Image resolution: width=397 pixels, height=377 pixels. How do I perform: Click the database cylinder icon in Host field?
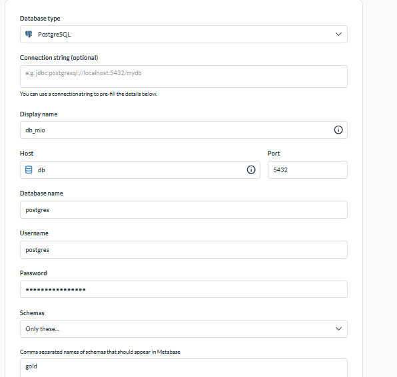(29, 170)
